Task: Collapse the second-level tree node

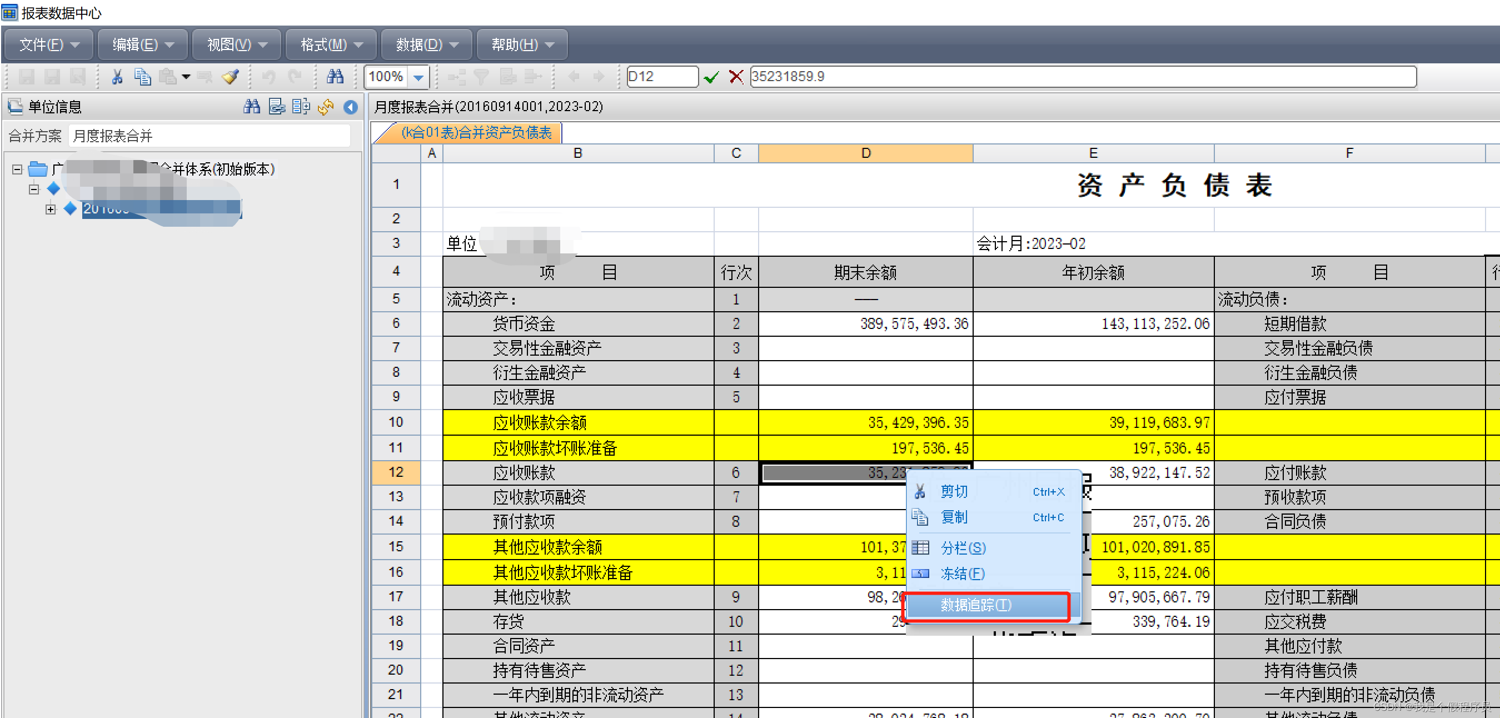Action: point(34,190)
